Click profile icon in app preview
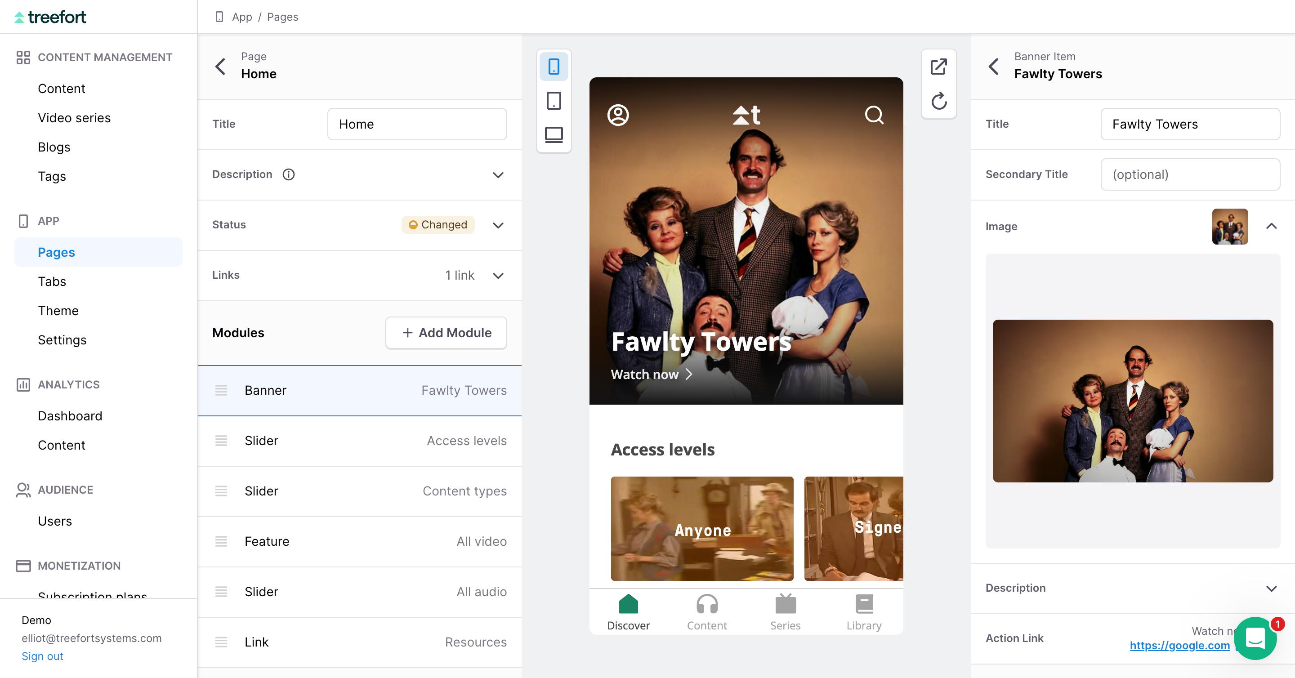Image resolution: width=1295 pixels, height=678 pixels. [x=618, y=115]
